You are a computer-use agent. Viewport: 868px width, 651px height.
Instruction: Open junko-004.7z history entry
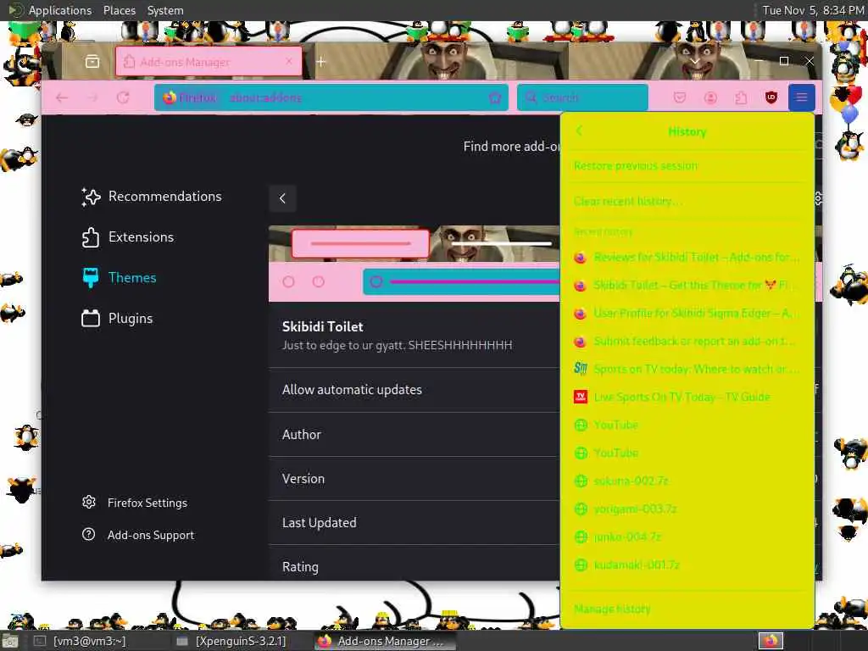[687, 537]
